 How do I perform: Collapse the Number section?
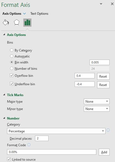pyautogui.click(x=4, y=118)
